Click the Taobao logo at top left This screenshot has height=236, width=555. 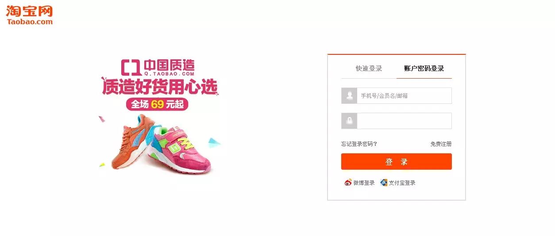[29, 15]
